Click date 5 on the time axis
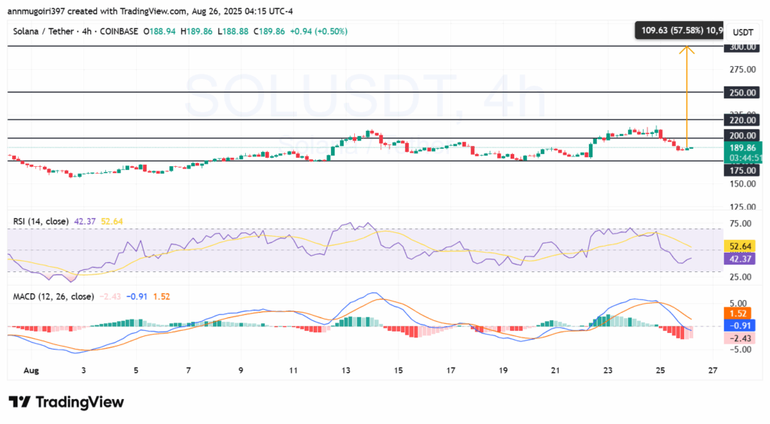The height and width of the screenshot is (424, 770). pyautogui.click(x=136, y=371)
